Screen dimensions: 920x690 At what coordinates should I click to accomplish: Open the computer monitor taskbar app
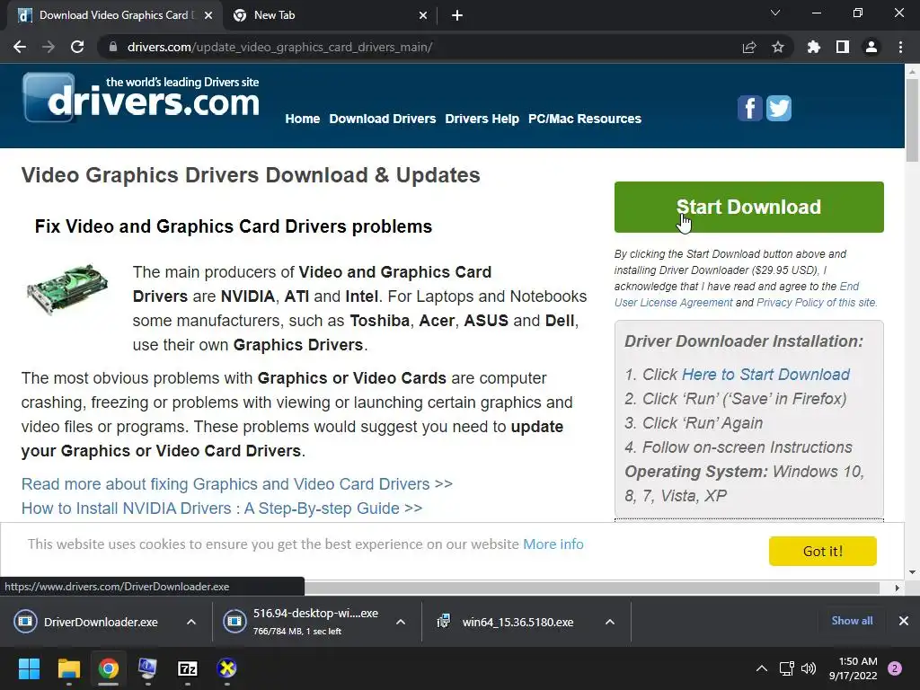[x=147, y=668]
